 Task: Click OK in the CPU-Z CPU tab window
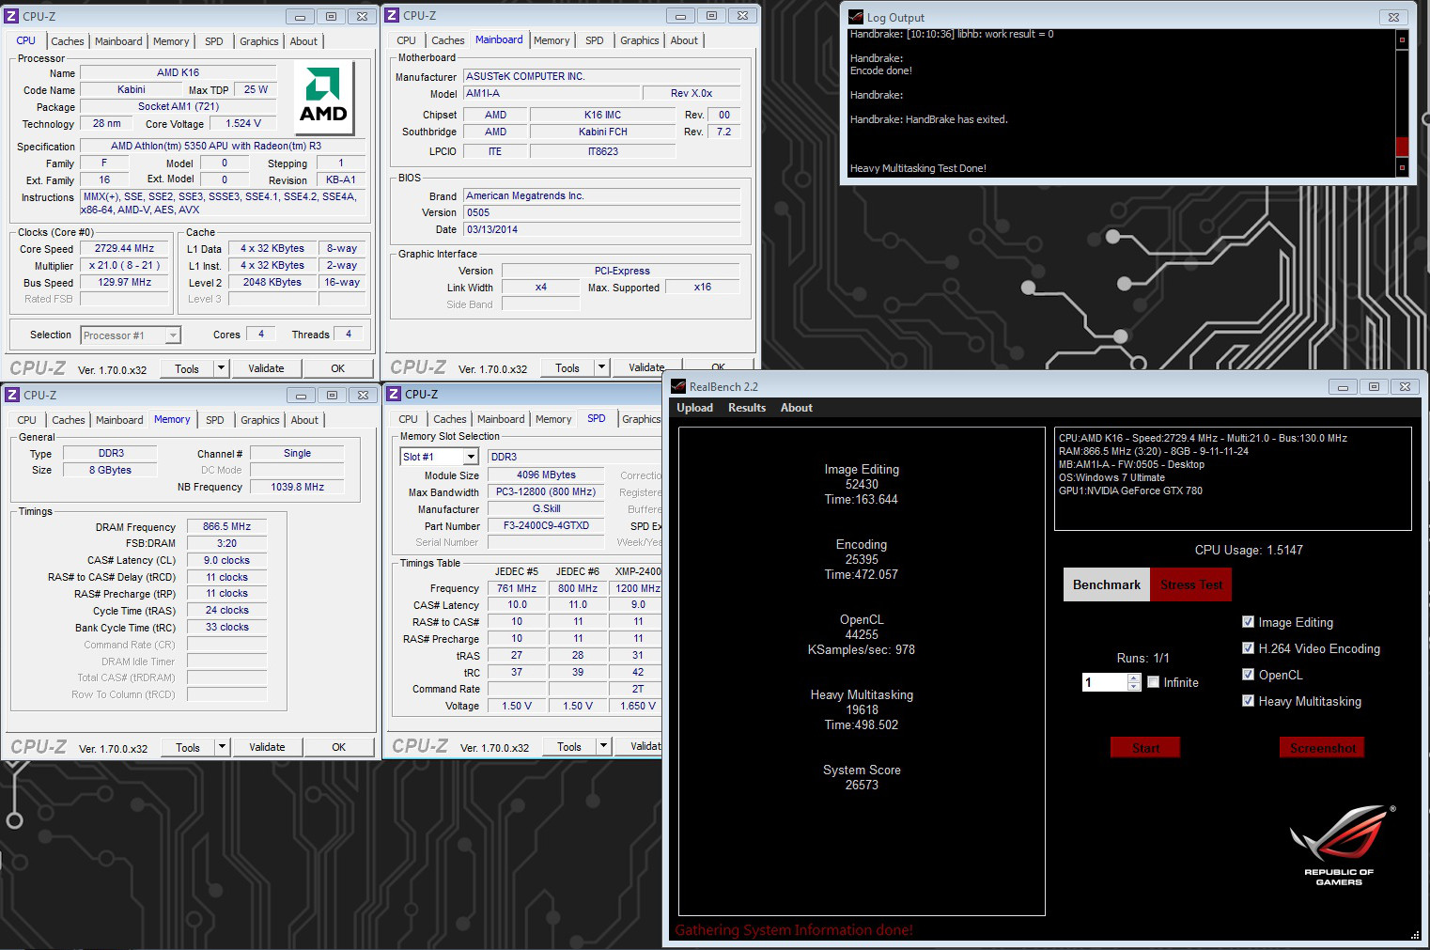(338, 368)
